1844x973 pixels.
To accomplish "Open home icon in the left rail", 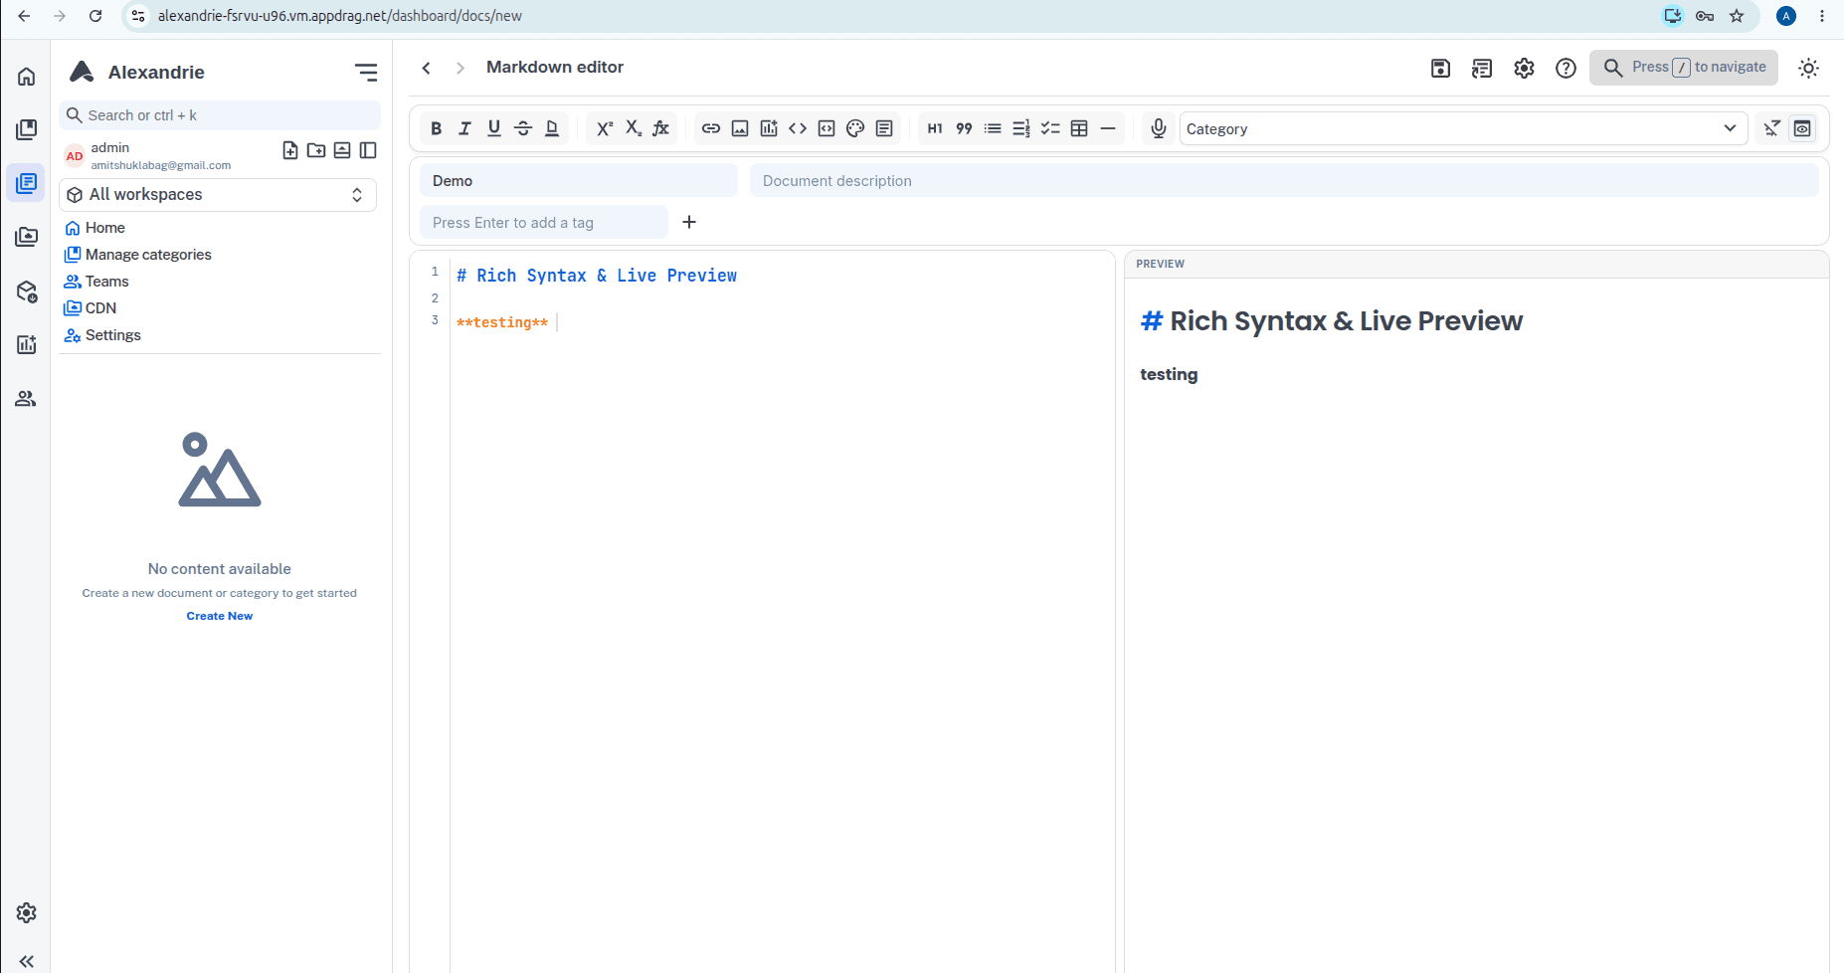I will point(27,77).
